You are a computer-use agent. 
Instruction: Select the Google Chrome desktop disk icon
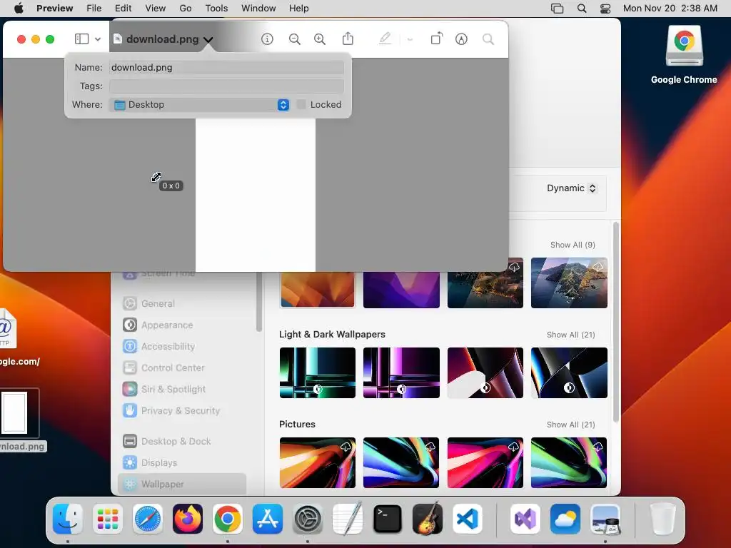tap(684, 46)
